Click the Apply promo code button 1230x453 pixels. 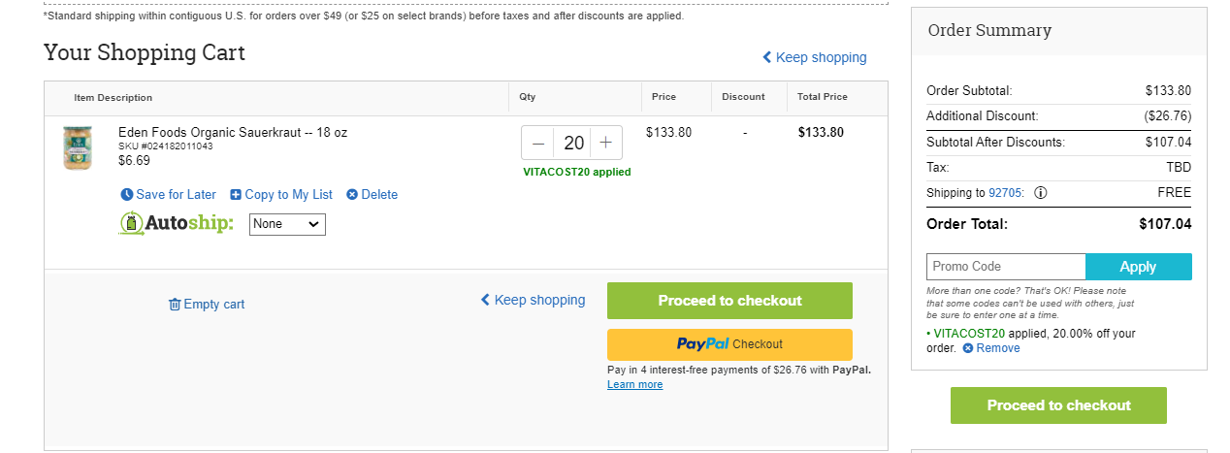point(1139,267)
